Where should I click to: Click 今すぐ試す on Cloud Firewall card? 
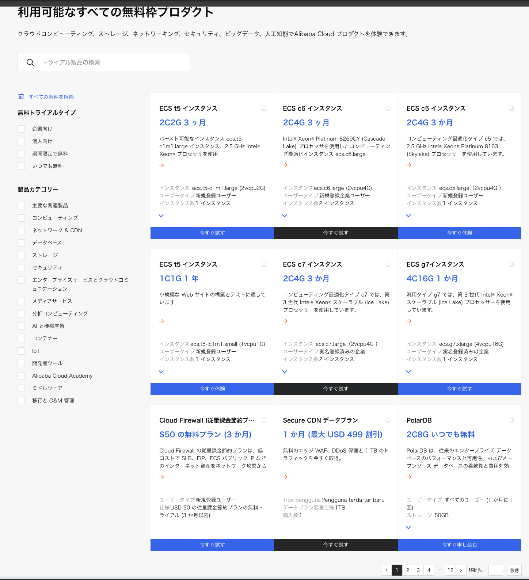(212, 545)
